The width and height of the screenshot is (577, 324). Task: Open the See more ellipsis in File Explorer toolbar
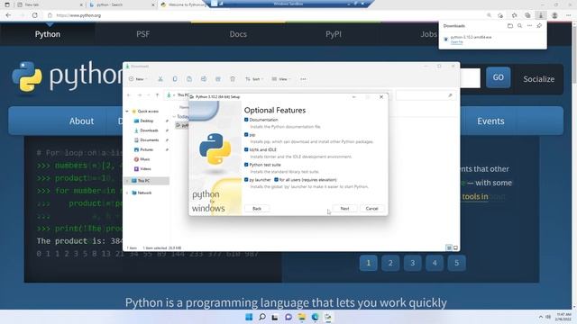(303, 79)
